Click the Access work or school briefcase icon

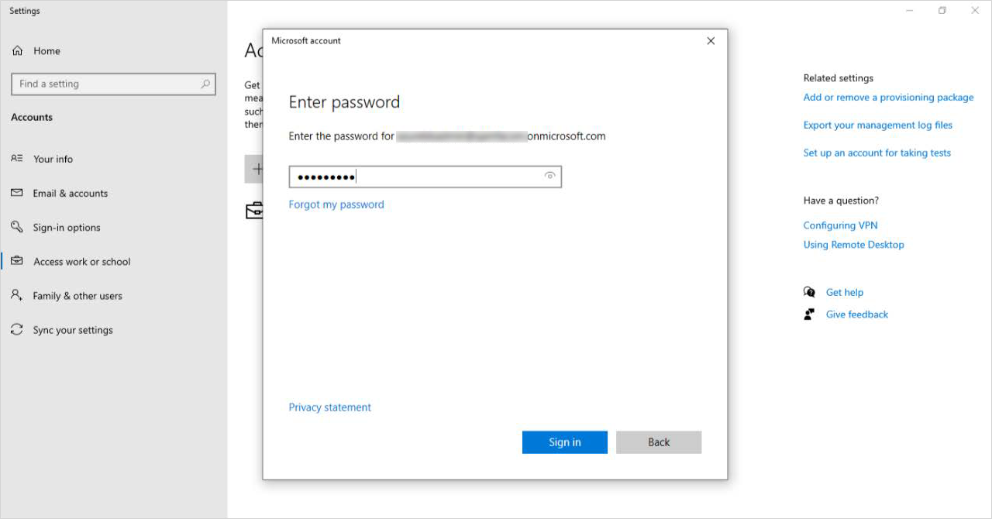click(17, 261)
